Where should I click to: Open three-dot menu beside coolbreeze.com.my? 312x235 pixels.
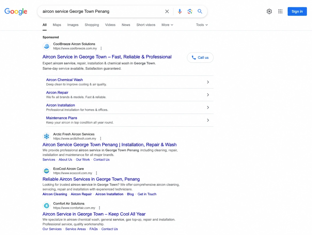[x=101, y=48]
